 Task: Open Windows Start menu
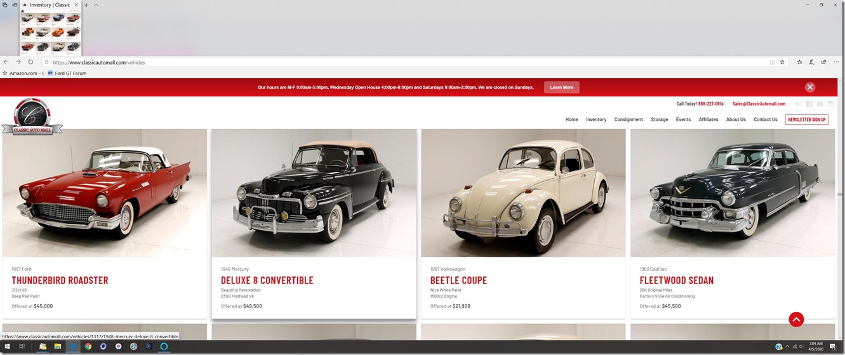tap(6, 347)
